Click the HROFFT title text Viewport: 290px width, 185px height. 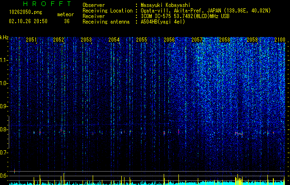[47, 4]
